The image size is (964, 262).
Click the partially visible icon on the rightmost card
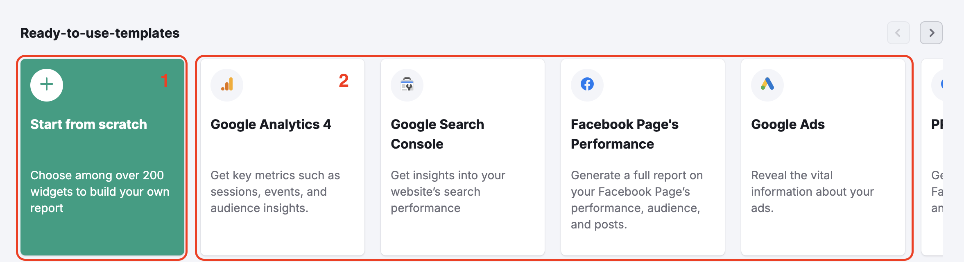[939, 84]
